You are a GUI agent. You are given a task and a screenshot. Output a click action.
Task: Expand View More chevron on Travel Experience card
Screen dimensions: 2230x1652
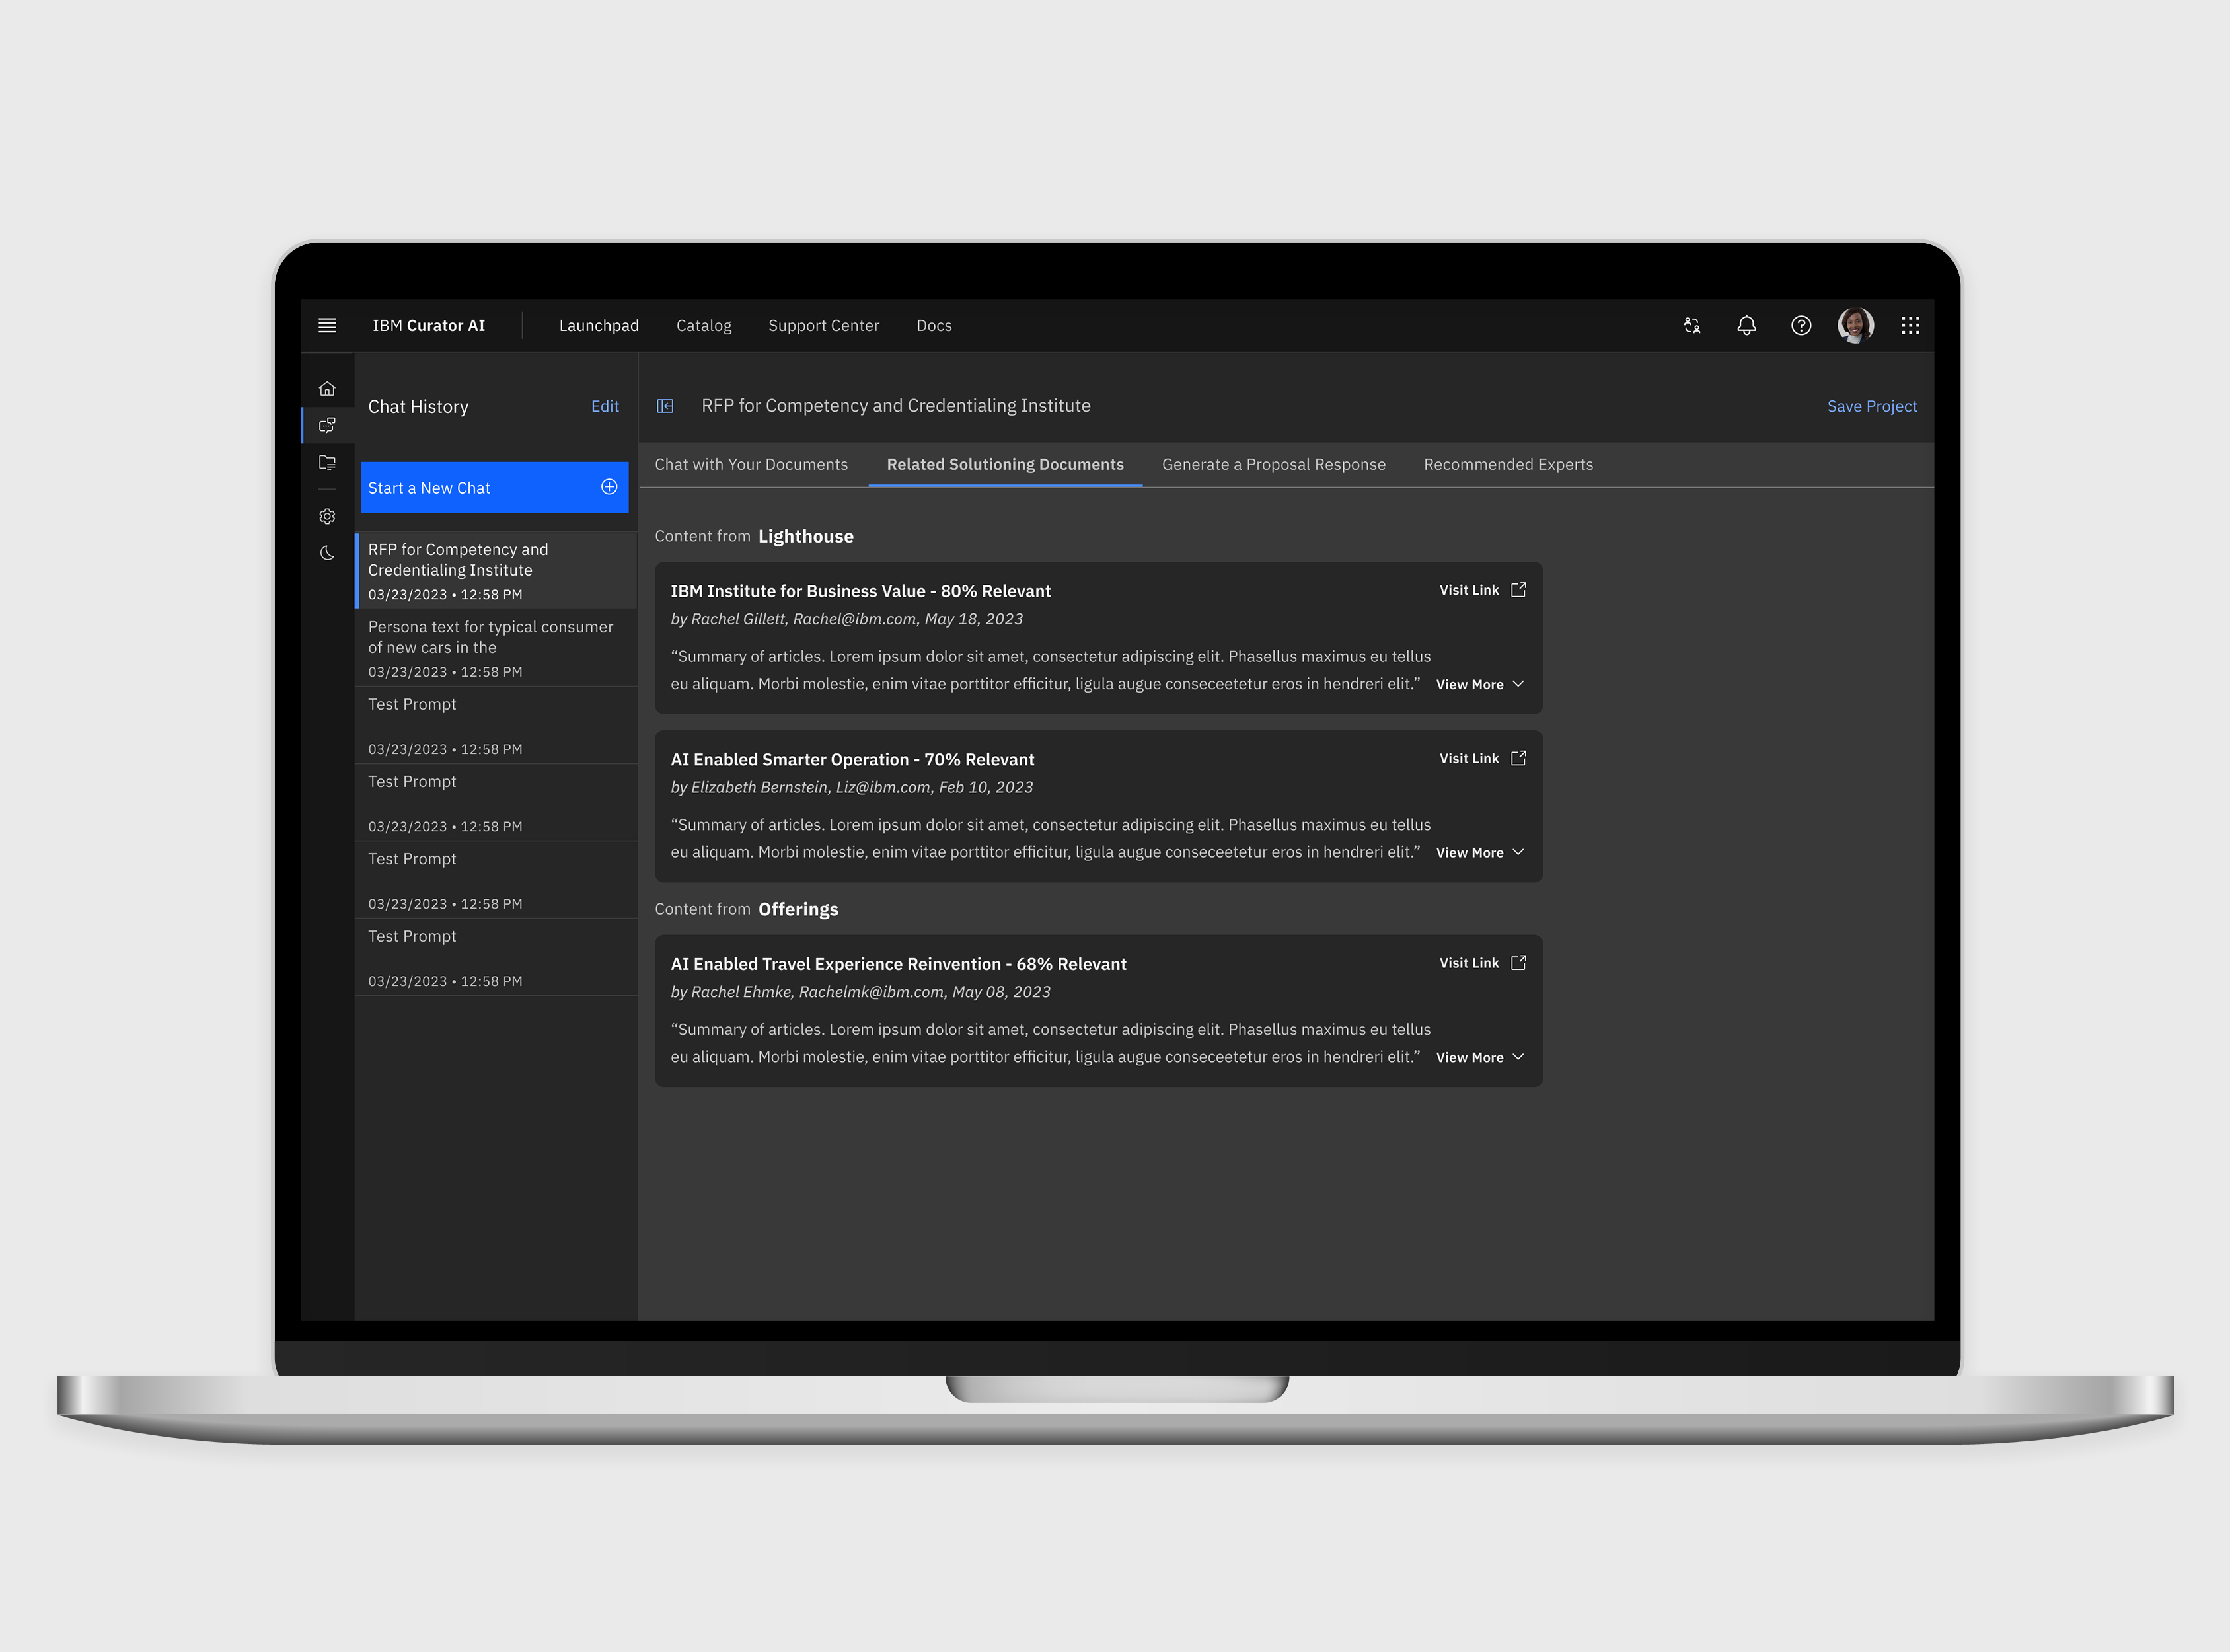(x=1518, y=1057)
